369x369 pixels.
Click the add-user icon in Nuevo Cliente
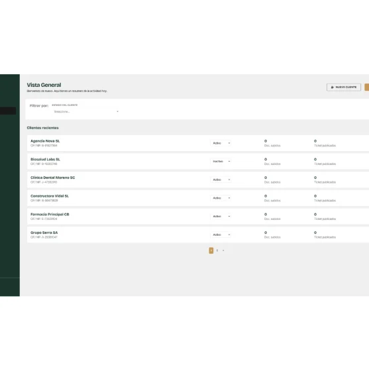tap(333, 87)
